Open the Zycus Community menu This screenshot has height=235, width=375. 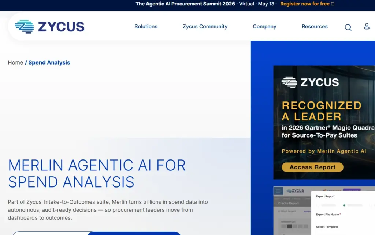coord(205,26)
